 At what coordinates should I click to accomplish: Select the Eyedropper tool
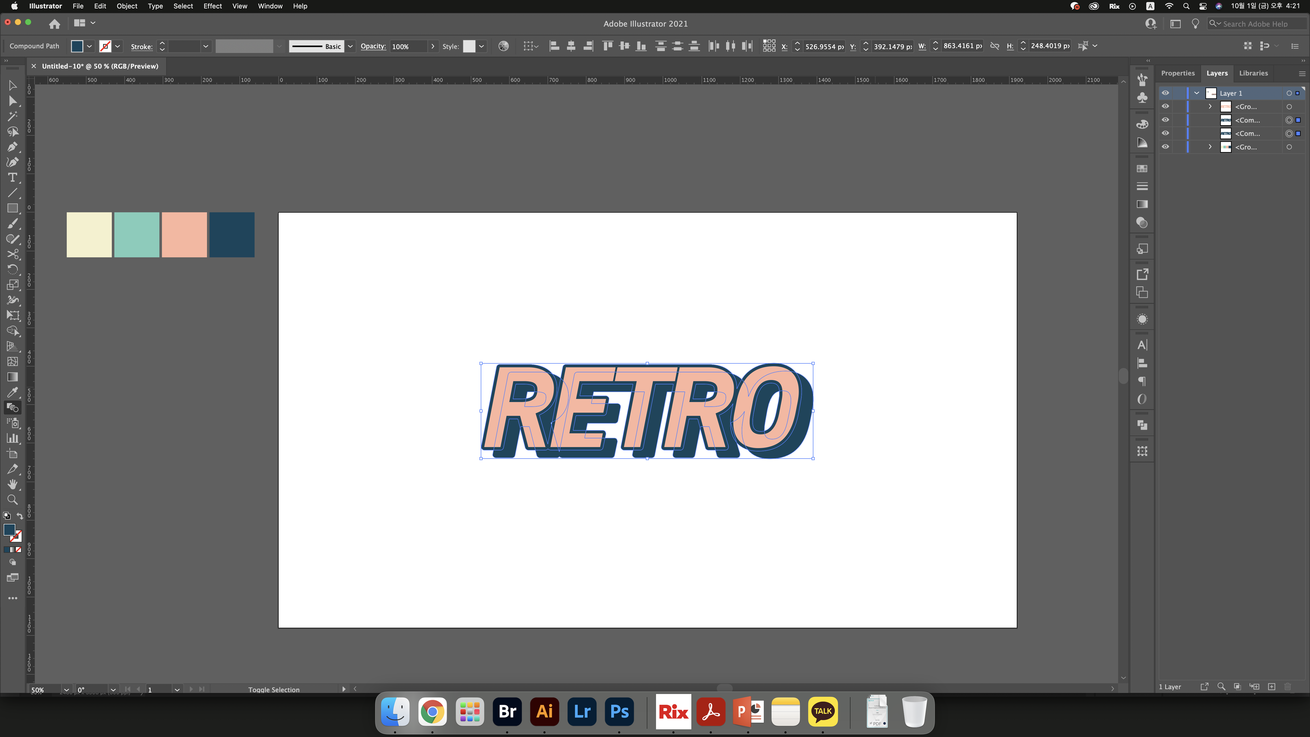12,392
